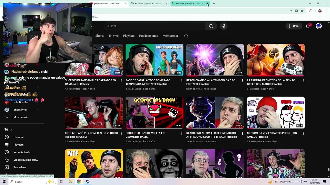Open options for GEOMETRY DASH video
This screenshot has height=185, width=330.
(182, 133)
